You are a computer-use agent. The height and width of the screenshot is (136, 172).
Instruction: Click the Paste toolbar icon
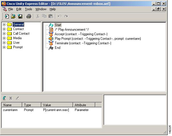[51, 16]
